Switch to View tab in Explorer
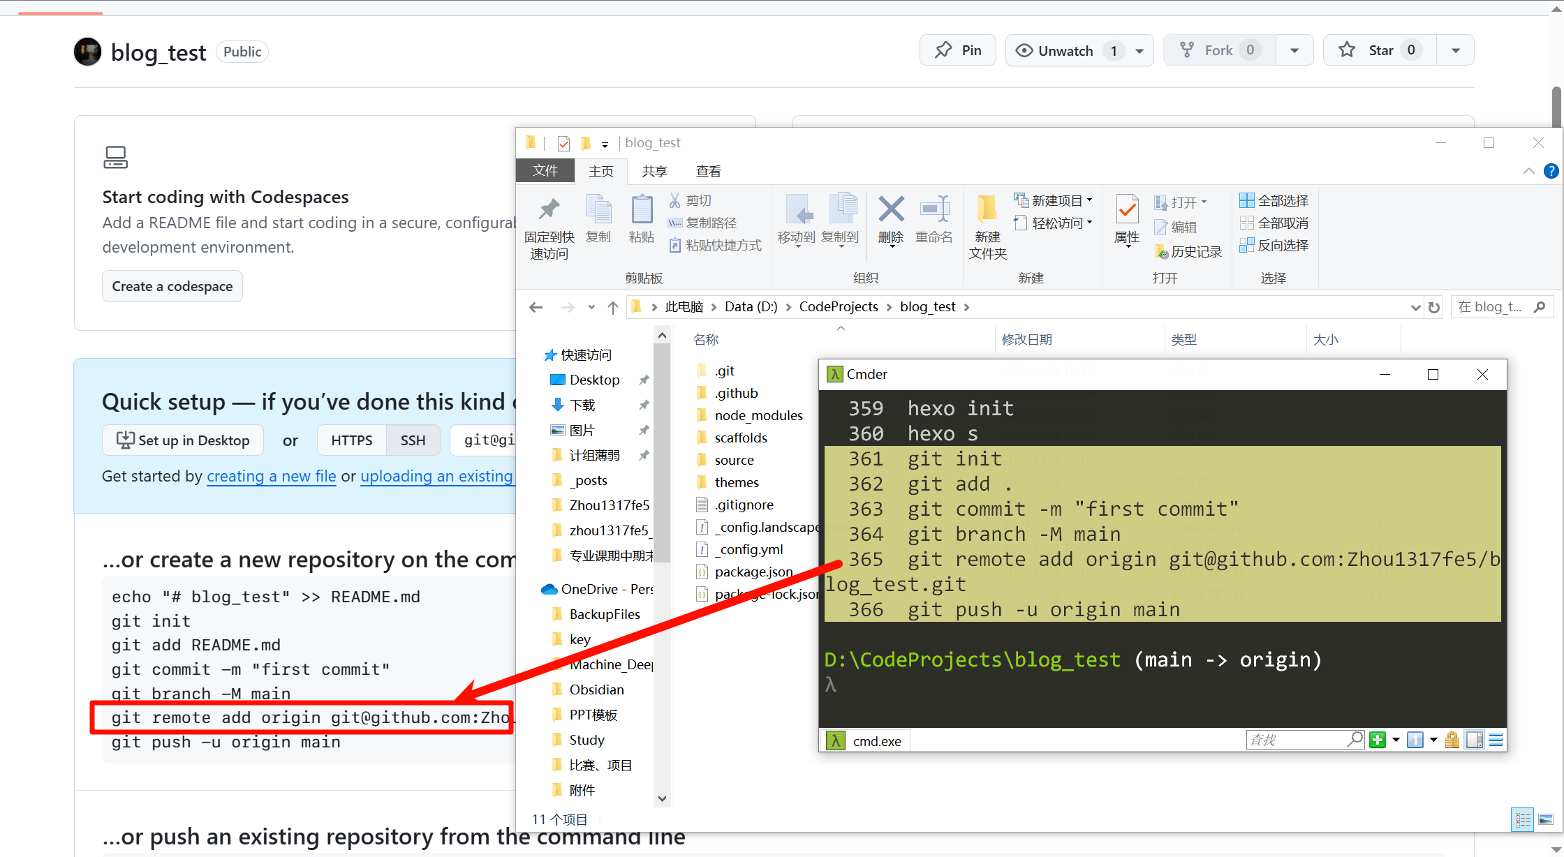1564x857 pixels. pos(708,171)
